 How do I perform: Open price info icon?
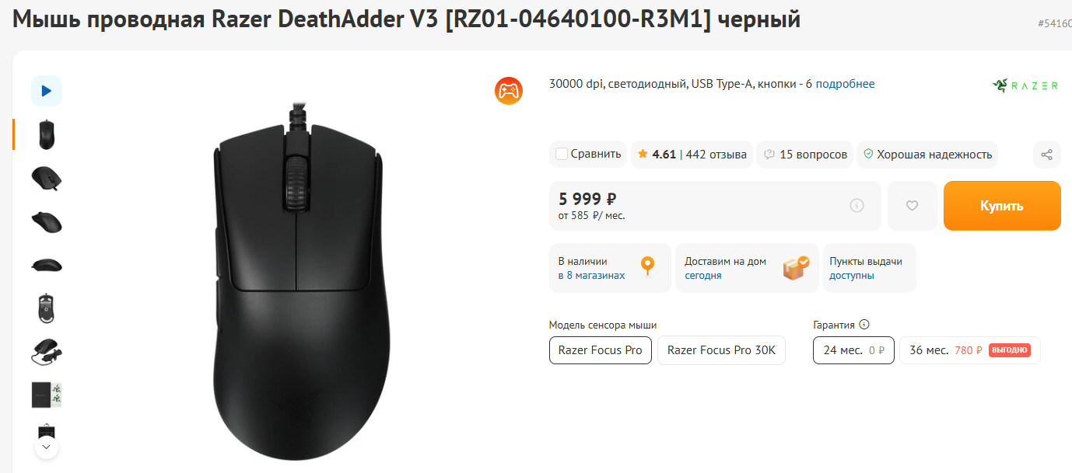pyautogui.click(x=857, y=206)
